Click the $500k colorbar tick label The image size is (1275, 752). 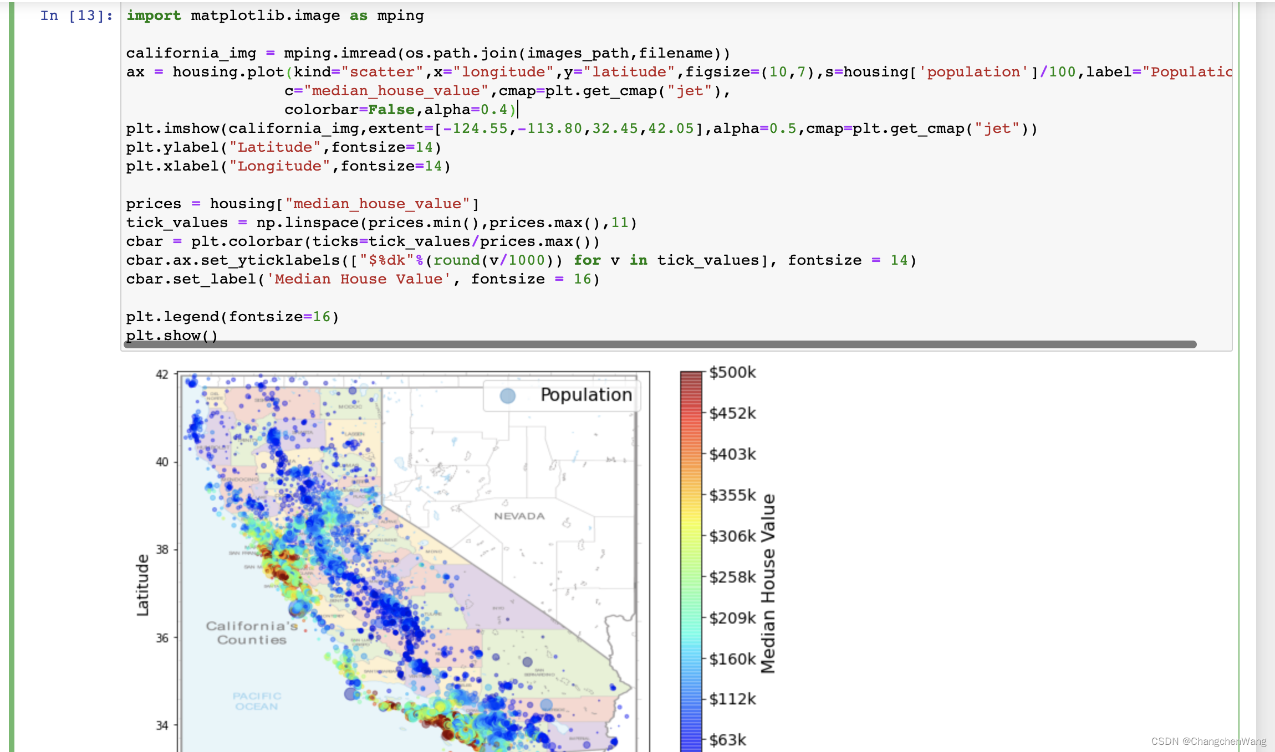point(732,373)
